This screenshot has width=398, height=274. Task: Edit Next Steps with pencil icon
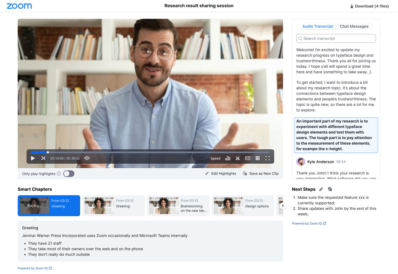point(321,189)
